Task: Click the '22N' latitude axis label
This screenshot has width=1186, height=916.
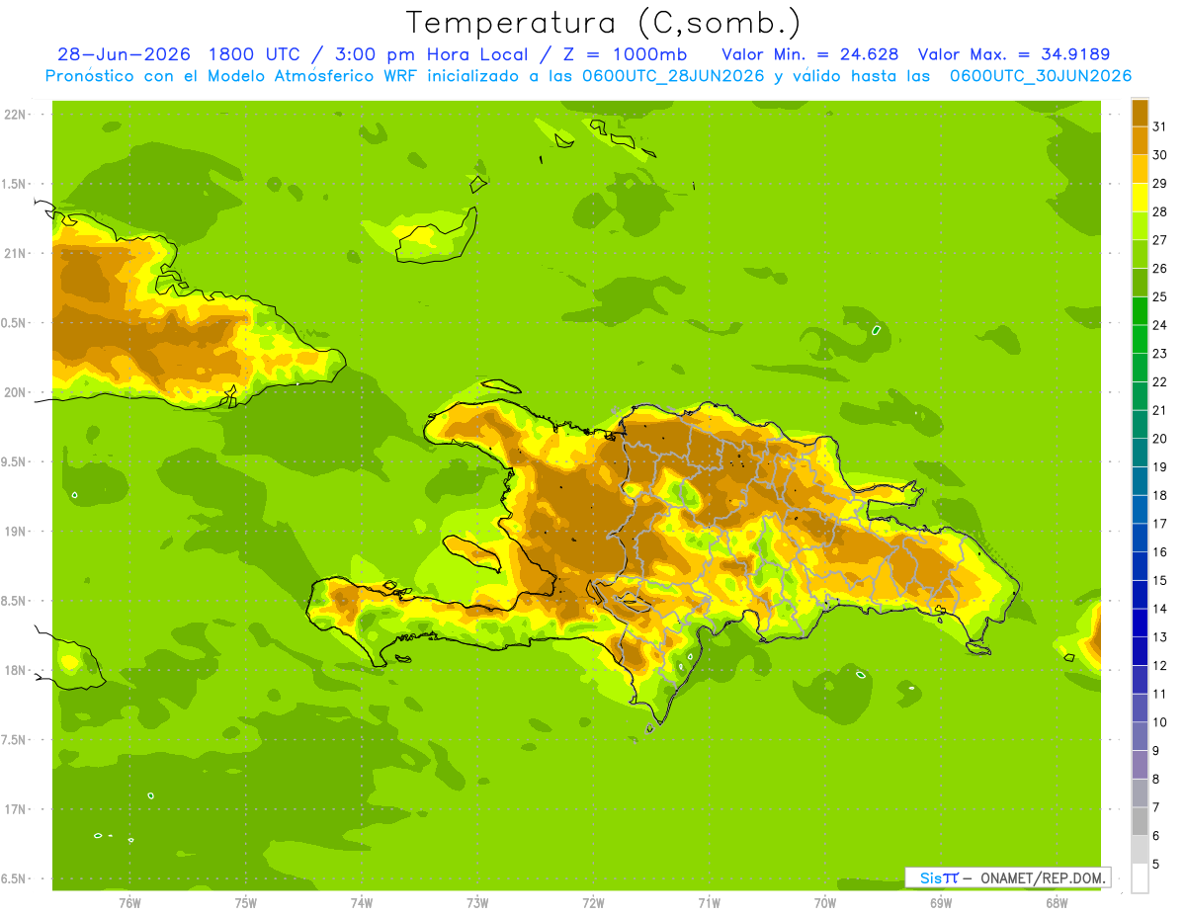Action: [x=14, y=114]
